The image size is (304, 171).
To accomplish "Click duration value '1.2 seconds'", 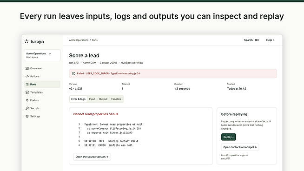I will pos(182,89).
